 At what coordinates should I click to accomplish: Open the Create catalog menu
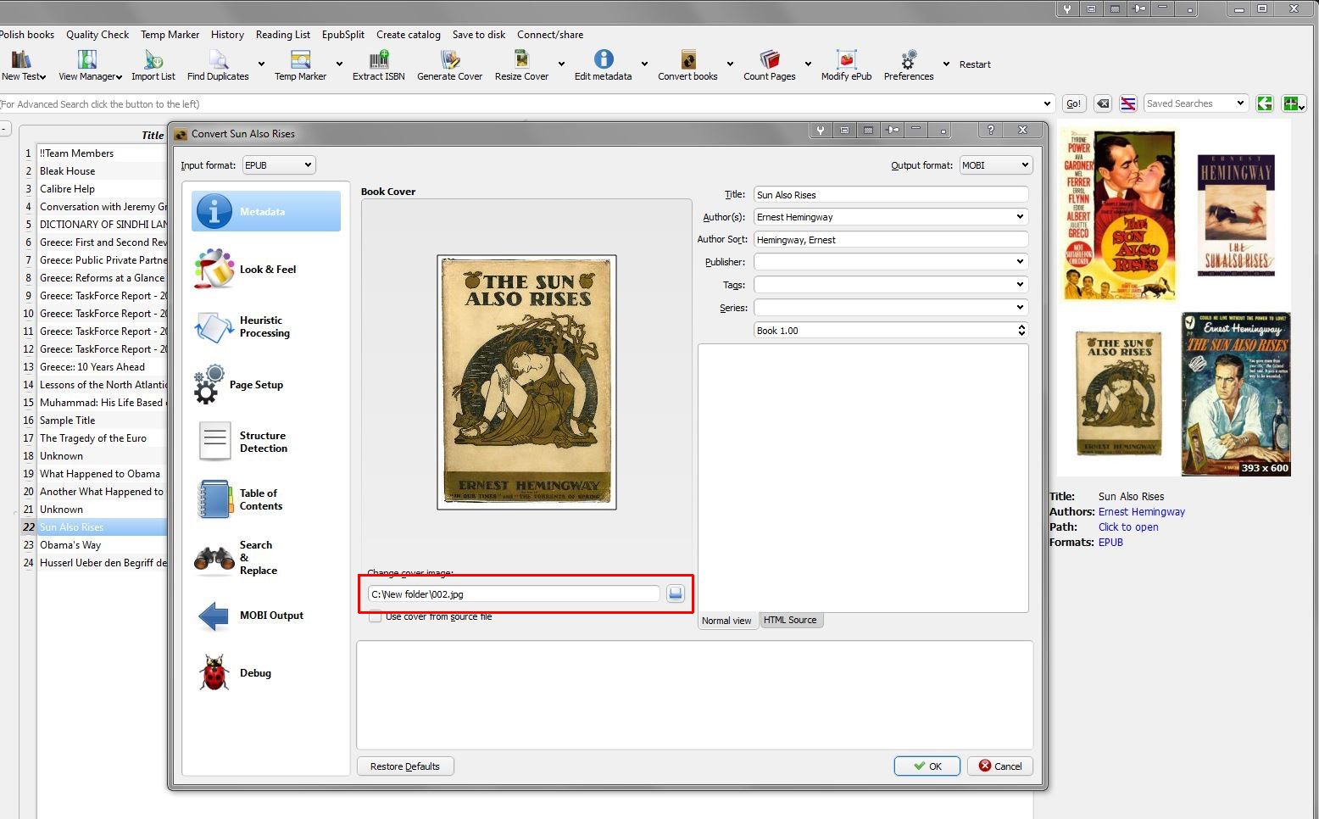(x=409, y=35)
